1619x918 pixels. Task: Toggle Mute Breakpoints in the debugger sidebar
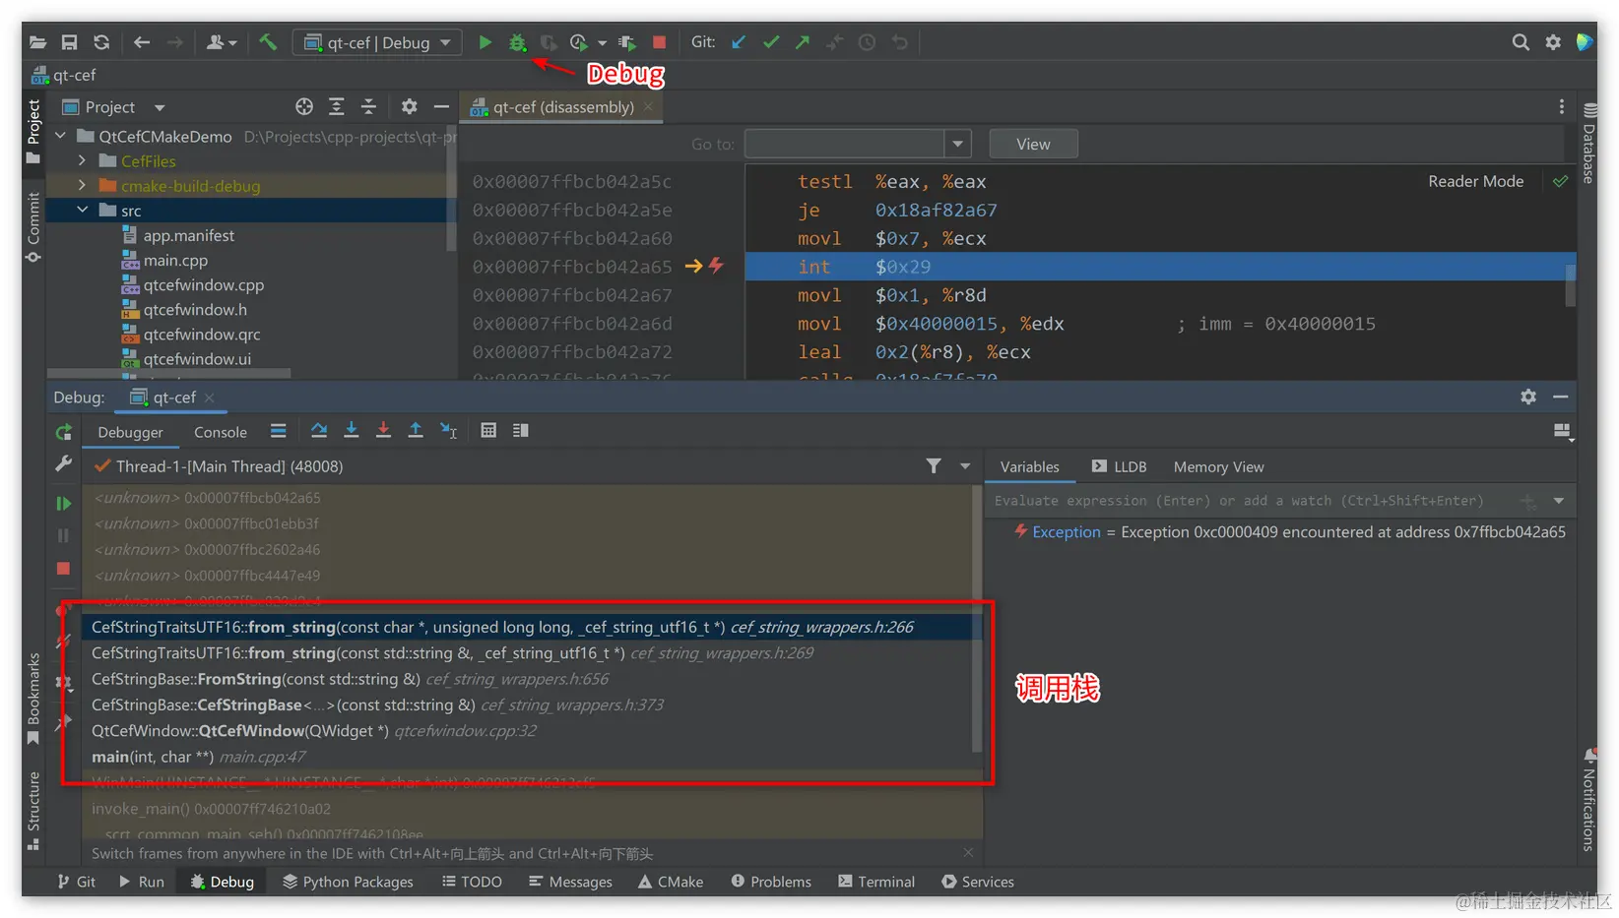coord(63,641)
